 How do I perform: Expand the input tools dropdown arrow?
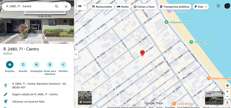coord(85,6)
